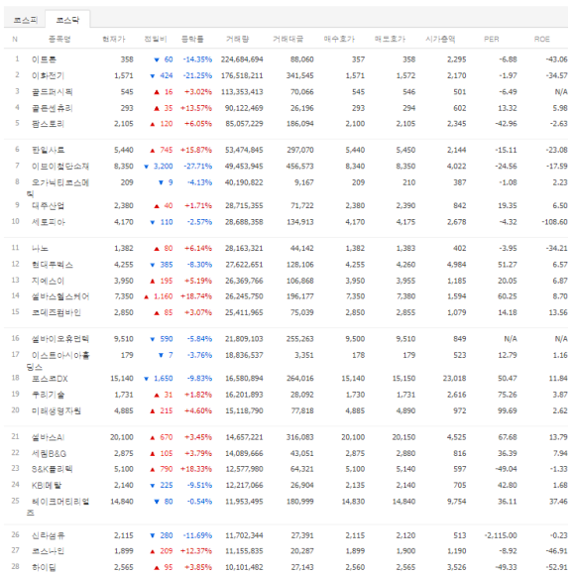Click the up arrow beside 1,160
Image resolution: width=575 pixels, height=576 pixels.
click(147, 296)
